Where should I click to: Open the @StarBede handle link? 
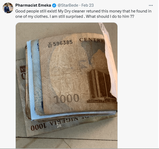pos(68,5)
